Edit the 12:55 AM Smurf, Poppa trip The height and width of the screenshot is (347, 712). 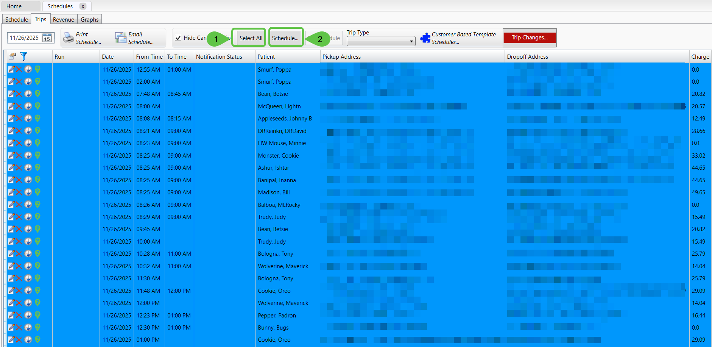(x=11, y=69)
